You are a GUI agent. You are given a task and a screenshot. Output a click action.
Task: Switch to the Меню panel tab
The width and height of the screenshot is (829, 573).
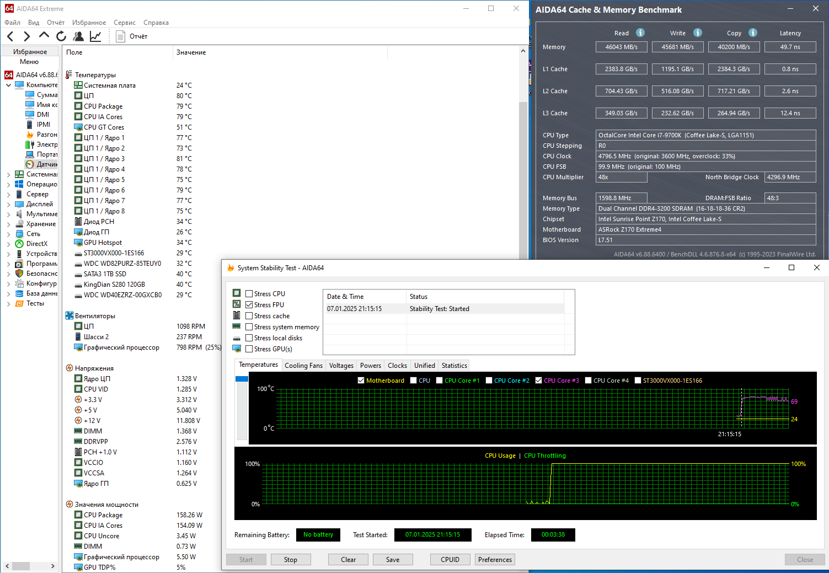pos(29,62)
